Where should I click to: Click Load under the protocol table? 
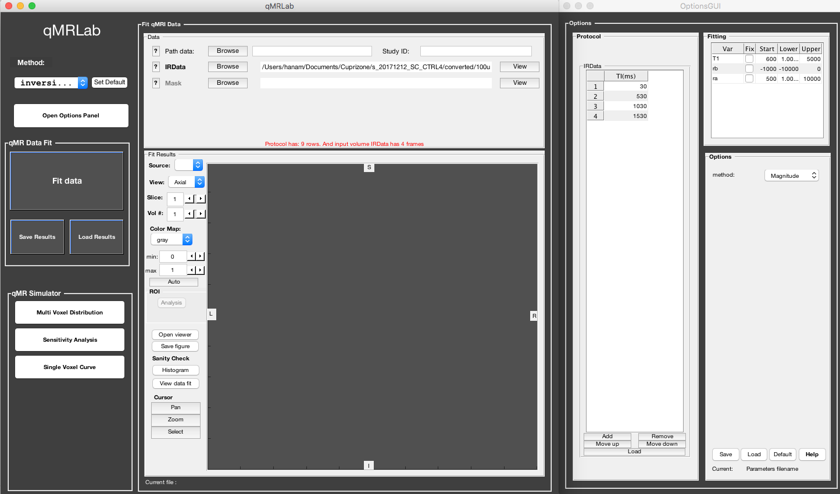(x=634, y=452)
